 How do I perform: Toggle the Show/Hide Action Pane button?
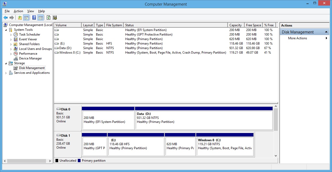click(40, 18)
